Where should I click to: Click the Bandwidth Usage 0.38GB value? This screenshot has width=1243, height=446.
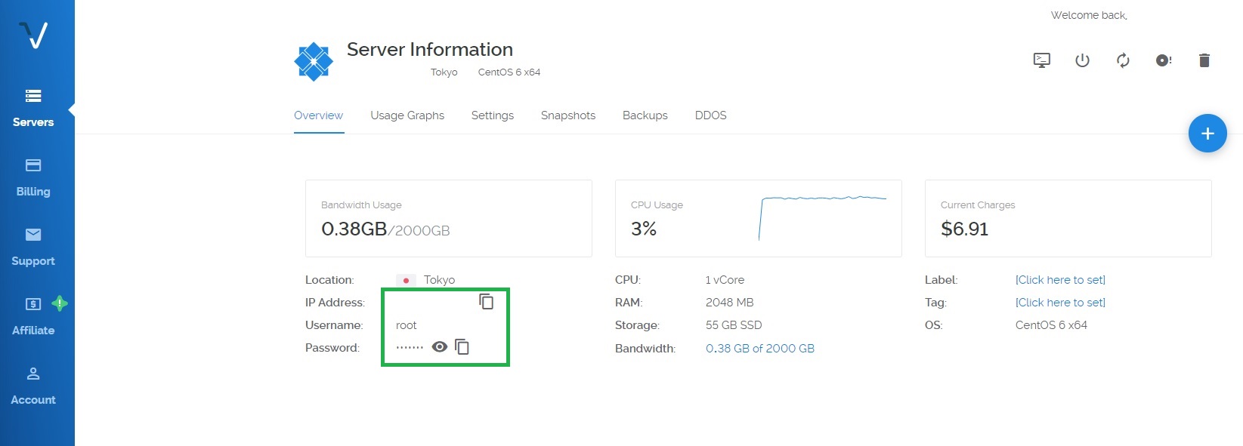click(x=354, y=229)
